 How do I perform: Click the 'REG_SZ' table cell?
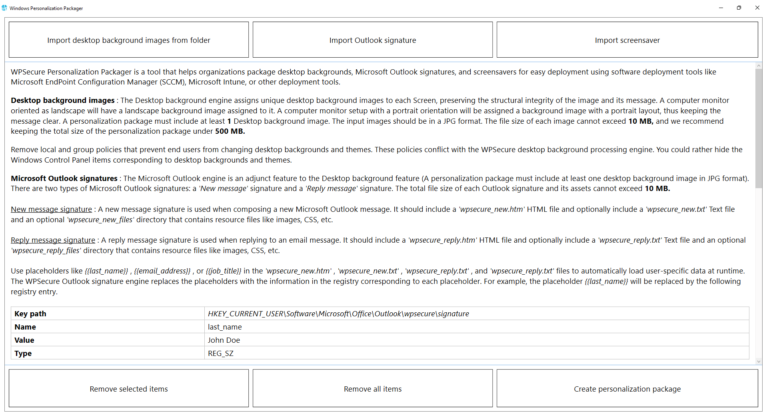point(477,353)
